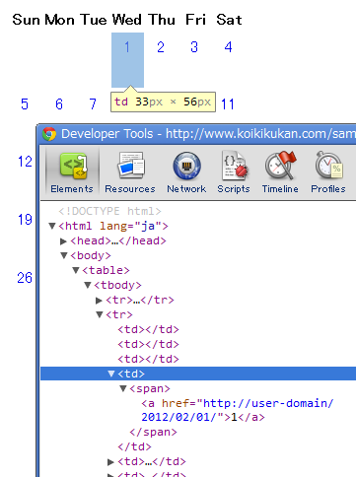356x477 pixels.
Task: Select the second empty <td></td> row
Action: point(148,344)
